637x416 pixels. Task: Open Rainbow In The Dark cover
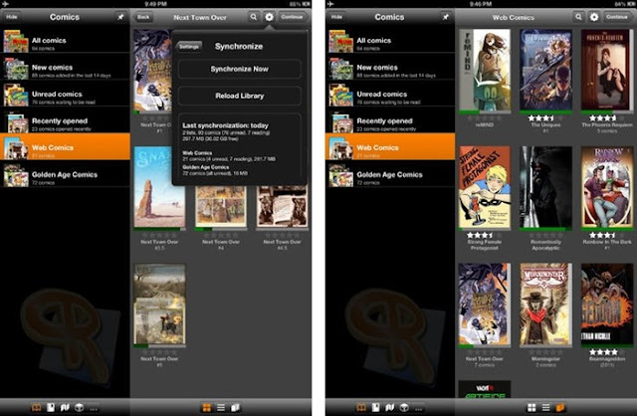[607, 187]
